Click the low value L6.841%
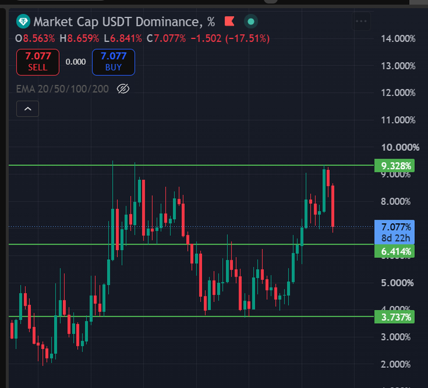This screenshot has width=428, height=388. click(x=123, y=38)
